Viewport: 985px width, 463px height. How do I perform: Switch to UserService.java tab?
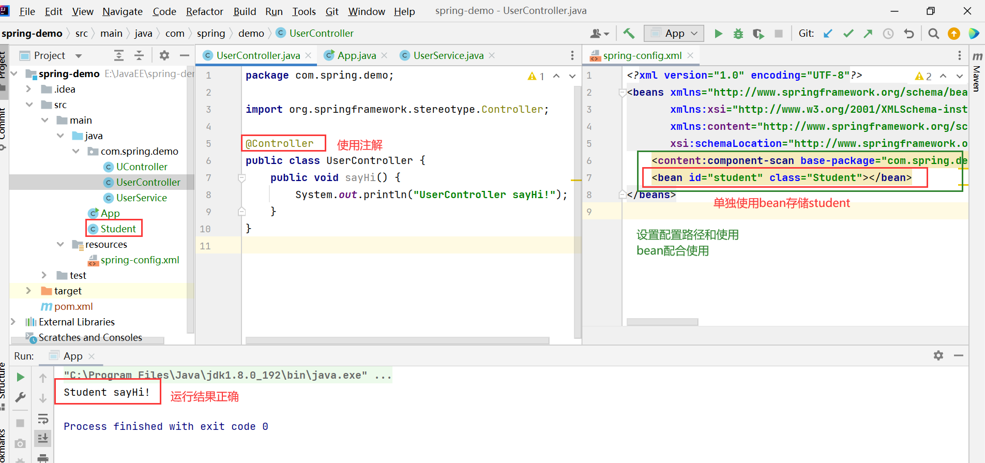tap(448, 55)
